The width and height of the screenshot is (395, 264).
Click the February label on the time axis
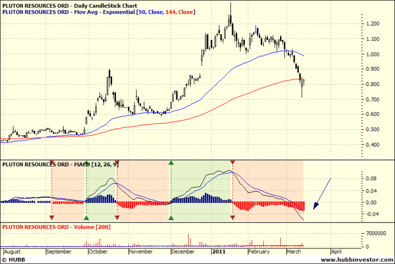click(259, 252)
